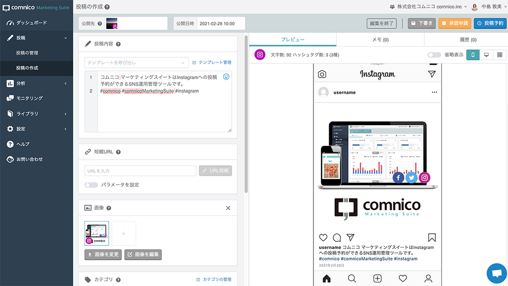Open the 中島 敦美 user menu
The height and width of the screenshot is (286, 508).
point(489,7)
